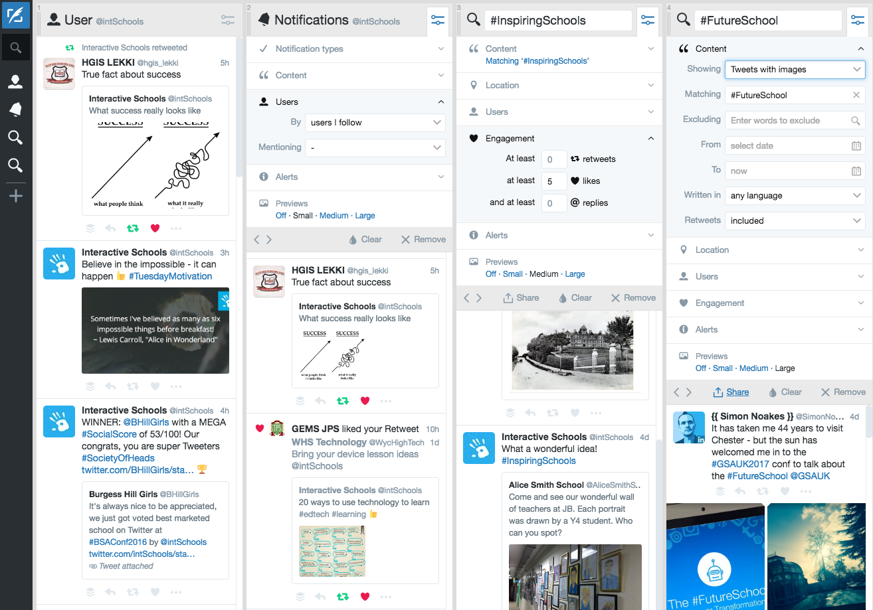
Task: Click the new Tweet compose icon
Action: coord(16,15)
